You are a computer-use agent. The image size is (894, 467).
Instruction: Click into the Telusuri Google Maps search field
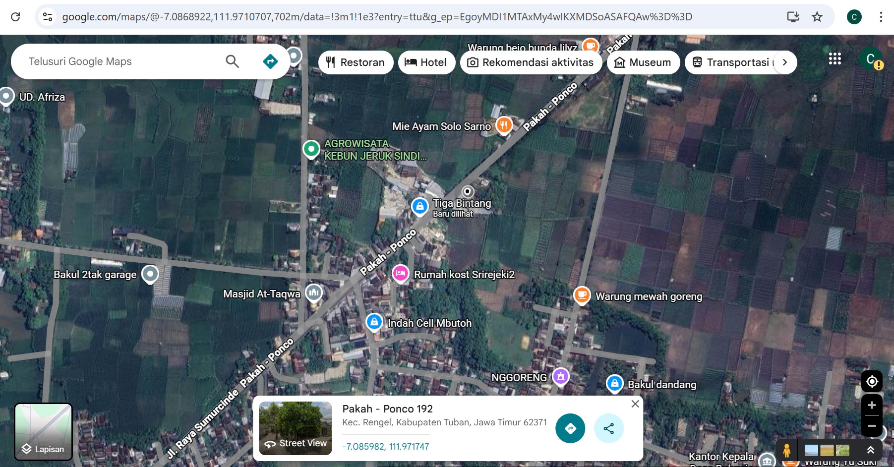pyautogui.click(x=119, y=61)
